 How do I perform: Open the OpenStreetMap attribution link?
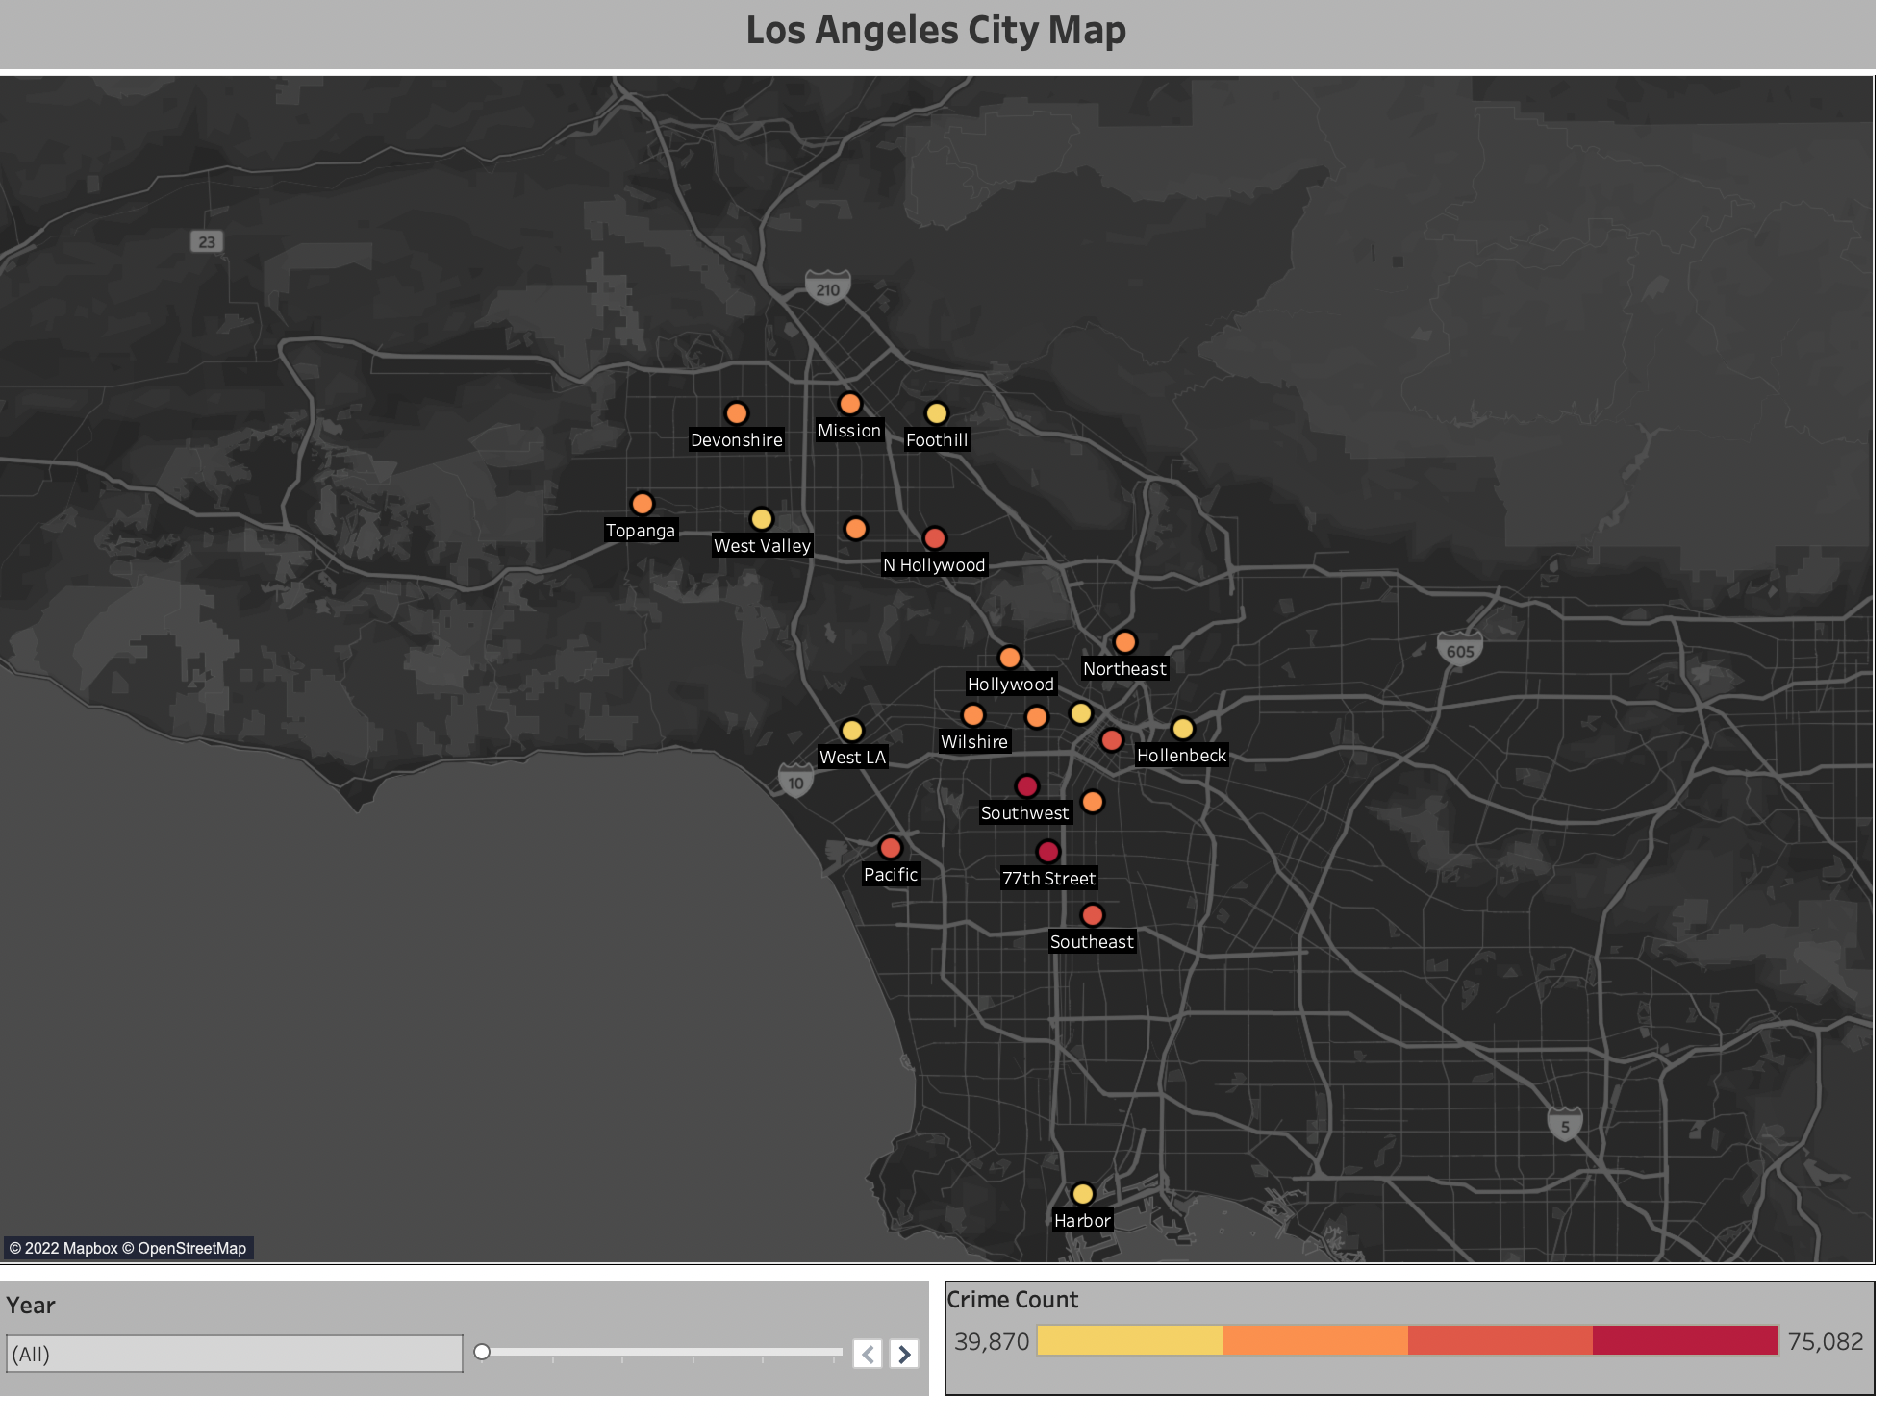(x=185, y=1247)
